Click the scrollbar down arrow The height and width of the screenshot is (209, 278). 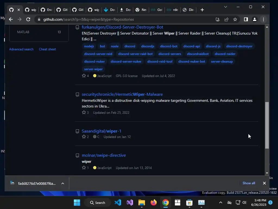(267, 173)
